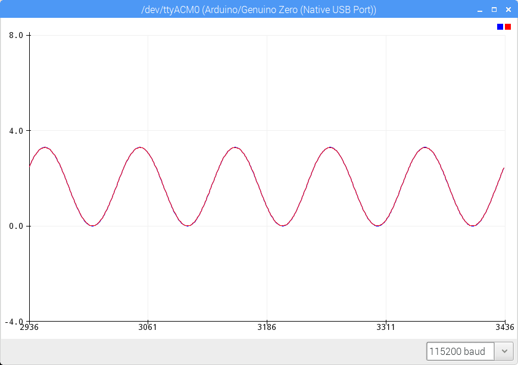Click the 3436 x-axis label

pyautogui.click(x=505, y=327)
